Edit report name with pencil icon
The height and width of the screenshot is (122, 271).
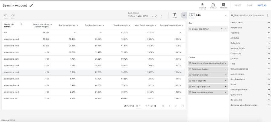tap(31, 5)
